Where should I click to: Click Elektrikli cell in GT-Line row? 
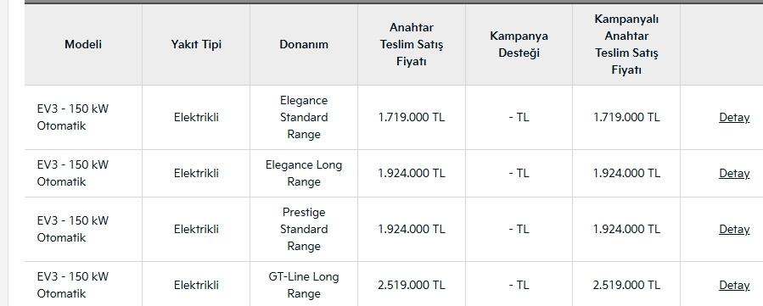tap(196, 285)
